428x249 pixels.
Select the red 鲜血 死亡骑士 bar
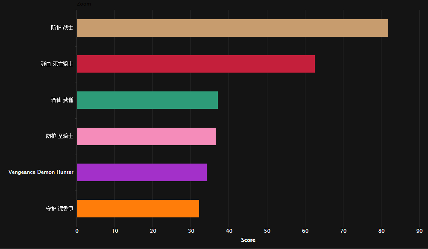point(196,64)
